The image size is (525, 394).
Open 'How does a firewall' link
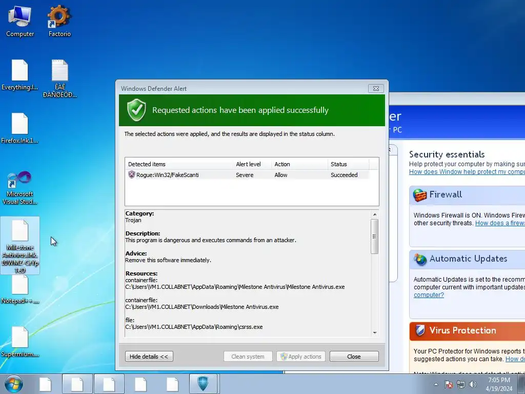(500, 223)
